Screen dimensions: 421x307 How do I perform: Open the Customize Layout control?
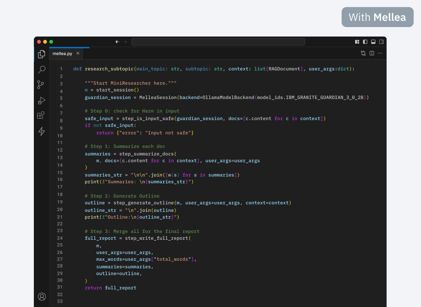(356, 41)
